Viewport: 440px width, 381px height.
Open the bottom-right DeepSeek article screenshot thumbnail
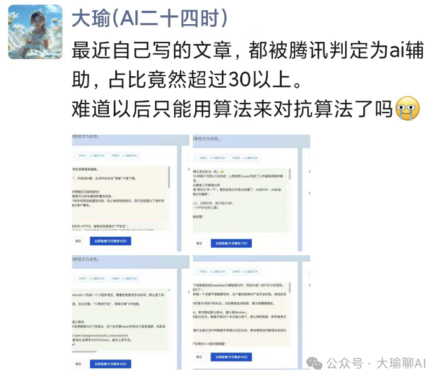251,312
